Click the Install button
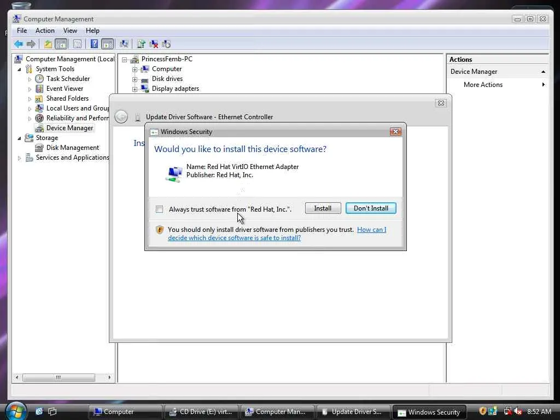Screen dimensions: 560x420 pyautogui.click(x=323, y=208)
